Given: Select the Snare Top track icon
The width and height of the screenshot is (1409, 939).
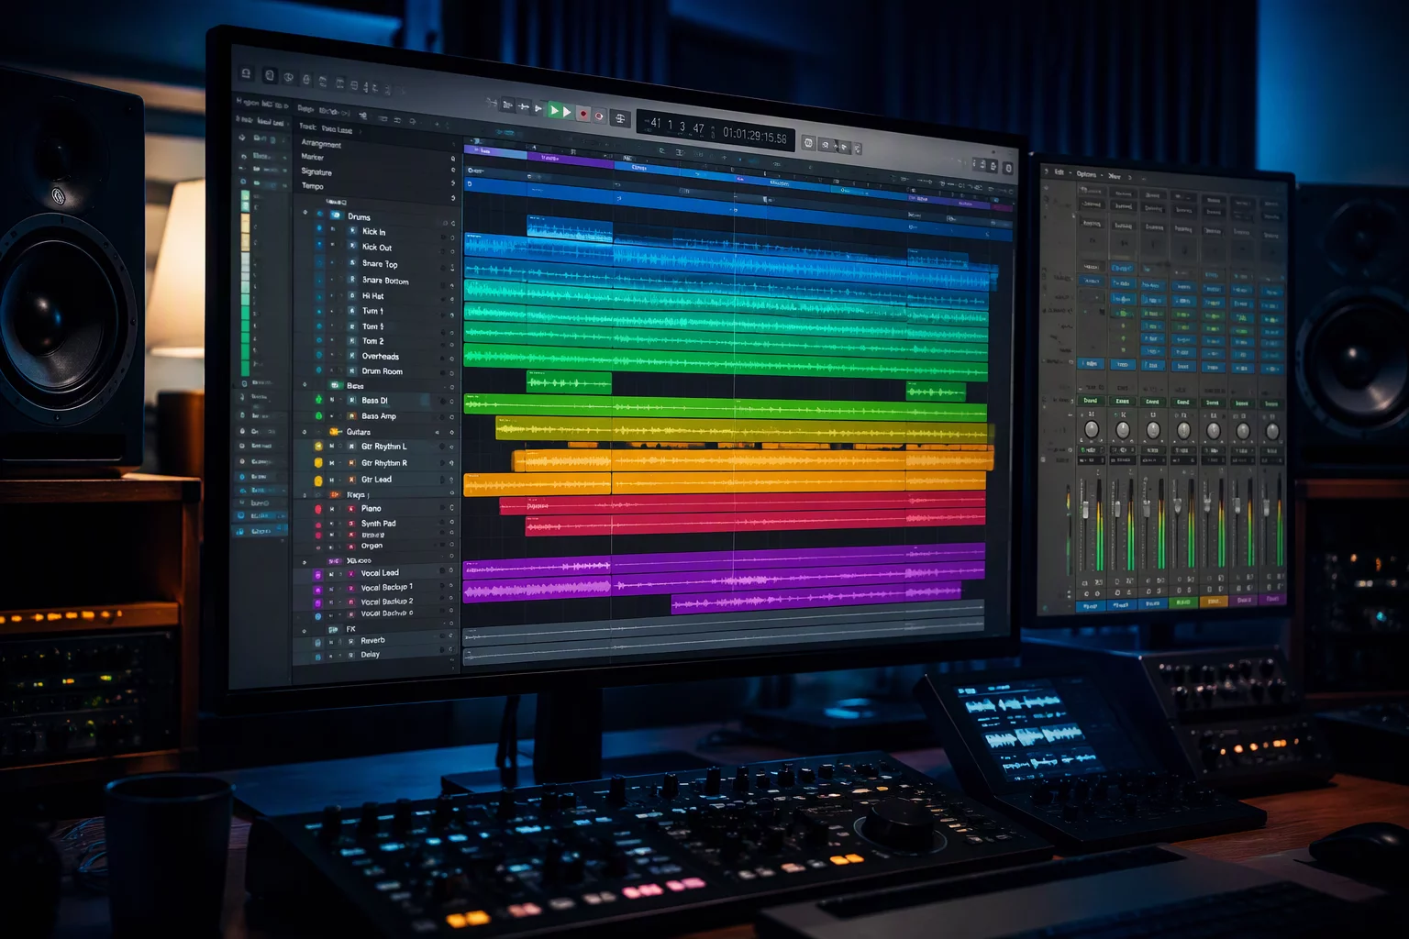Looking at the screenshot, I should pos(353,263).
